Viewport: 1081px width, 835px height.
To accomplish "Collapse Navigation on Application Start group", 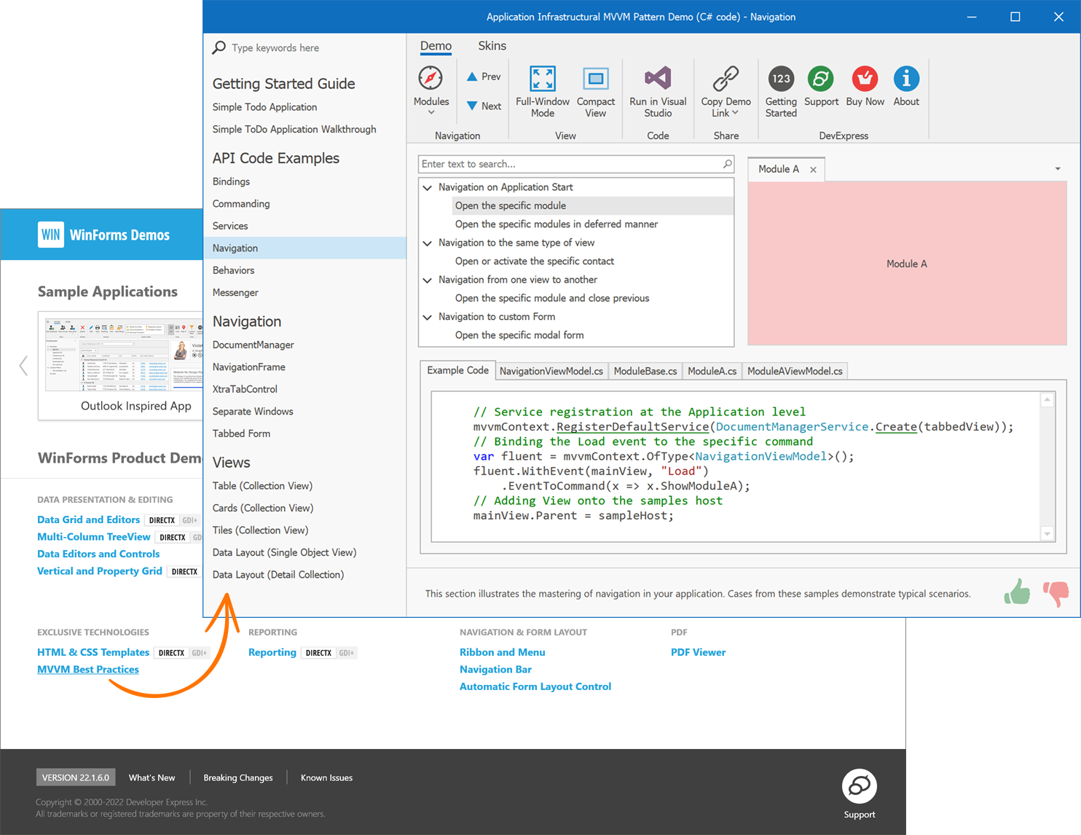I will point(428,187).
